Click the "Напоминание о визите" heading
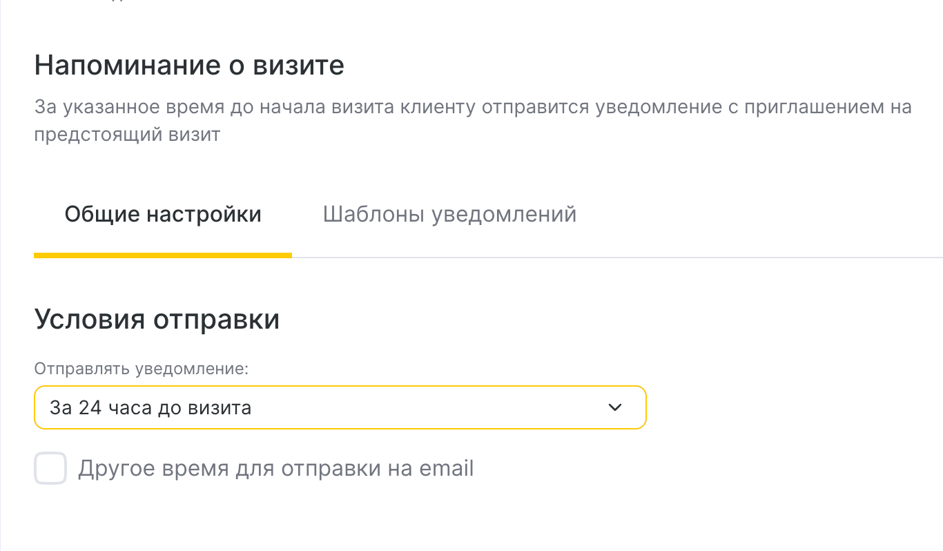The height and width of the screenshot is (551, 943). [189, 66]
